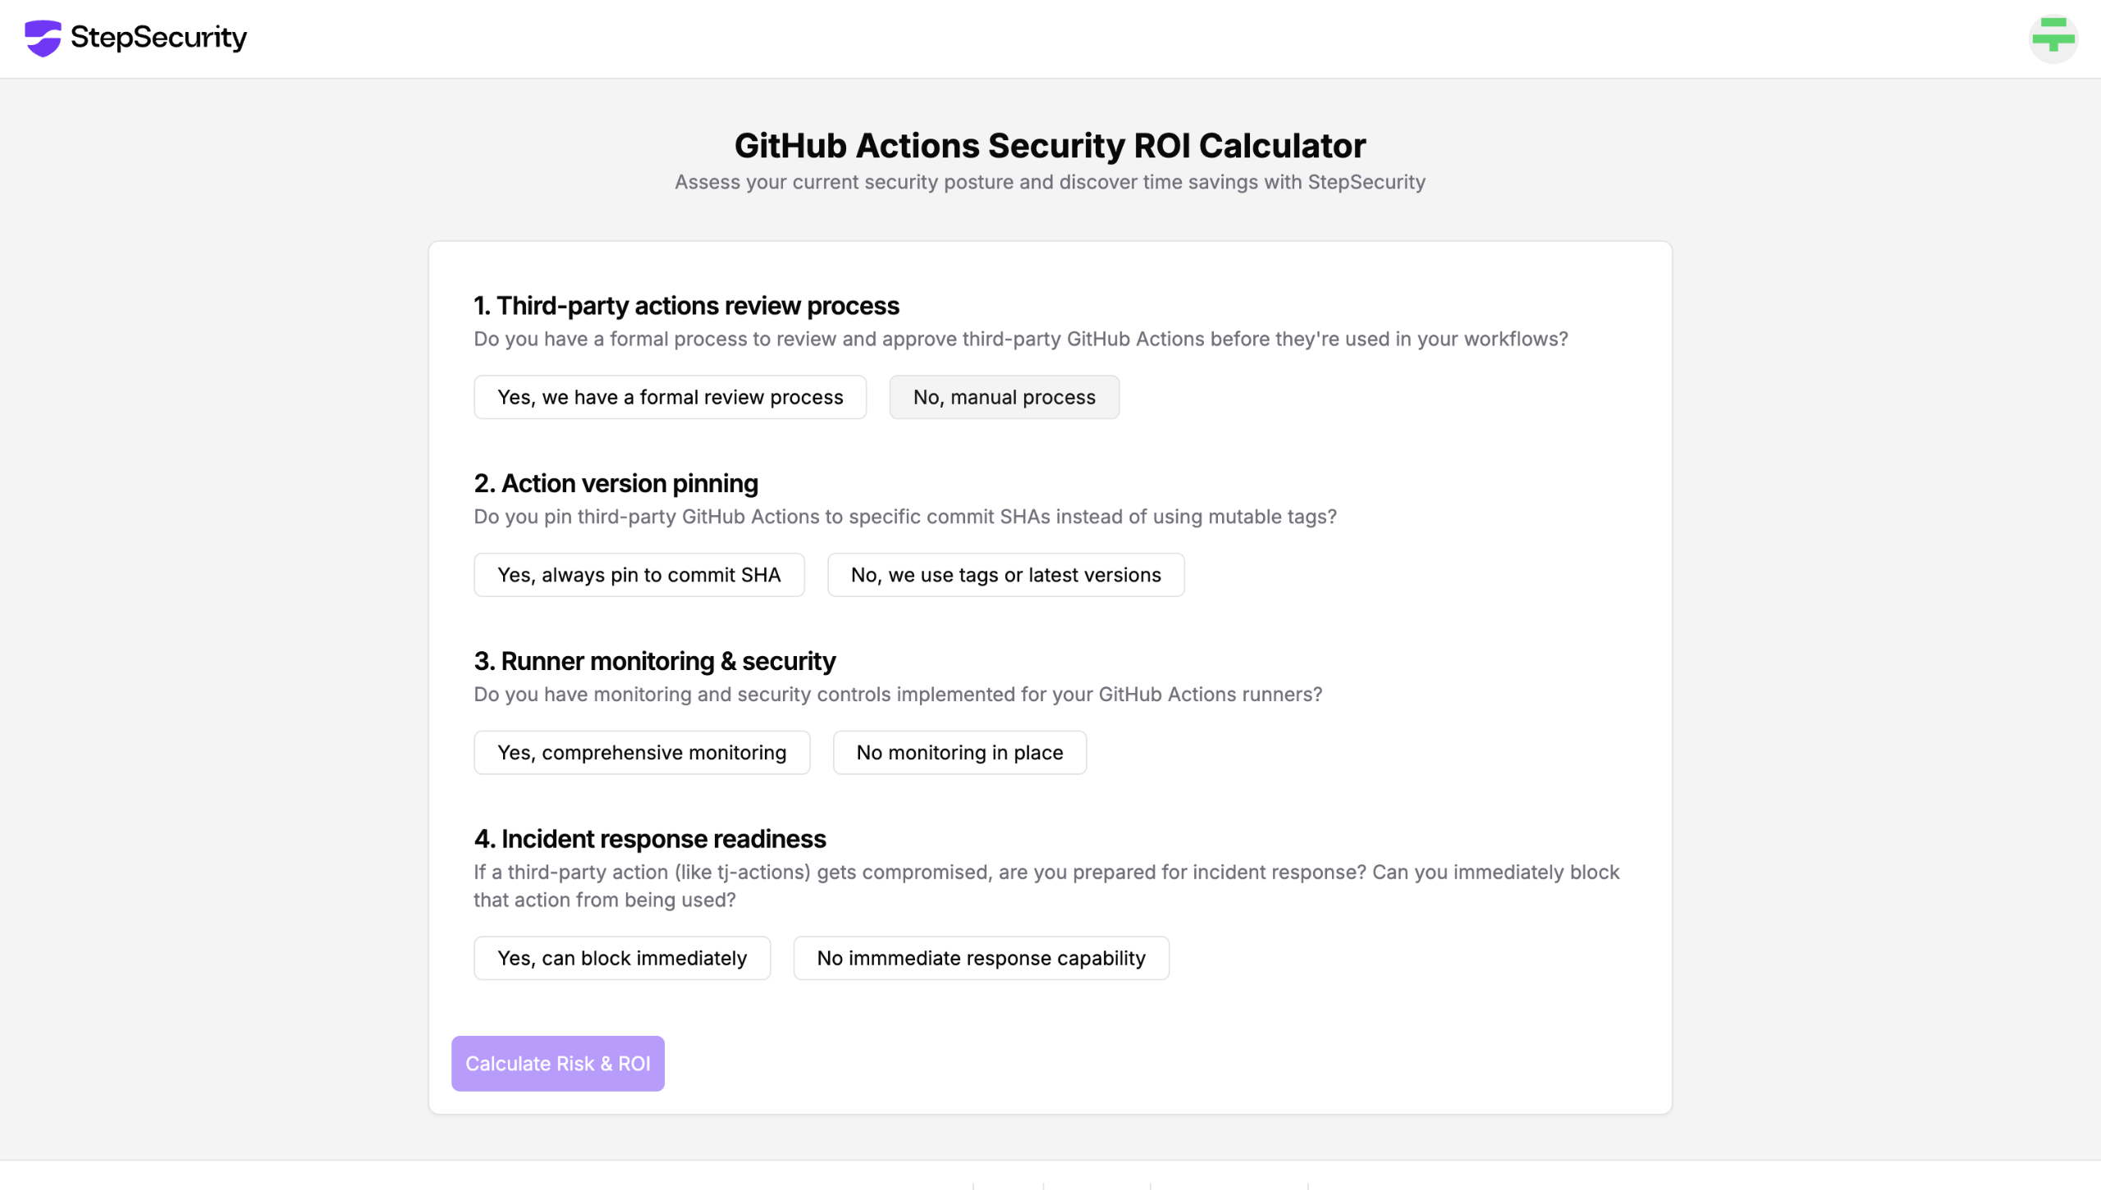Choose "Yes, can block immediately"
Screen dimensions: 2101x1190
(x=621, y=958)
